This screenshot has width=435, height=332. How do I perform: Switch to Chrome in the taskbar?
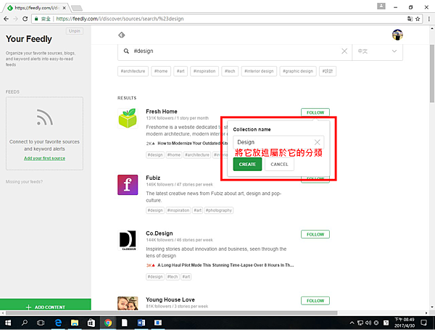[108, 323]
